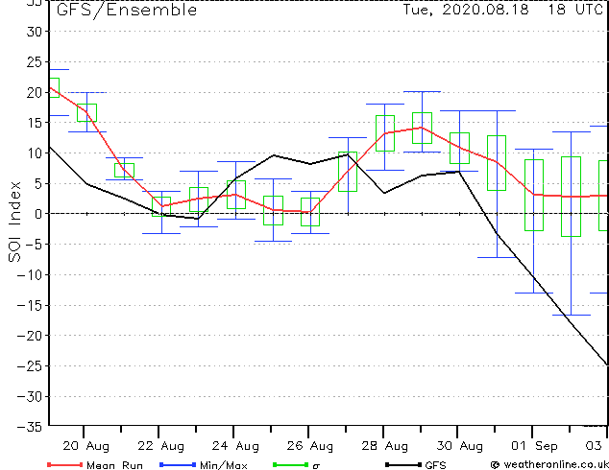609x470 pixels.
Task: Click the '30 Aug' x-axis label
Action: click(x=460, y=446)
